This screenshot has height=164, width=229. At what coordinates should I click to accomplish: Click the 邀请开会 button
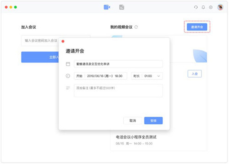(197, 27)
